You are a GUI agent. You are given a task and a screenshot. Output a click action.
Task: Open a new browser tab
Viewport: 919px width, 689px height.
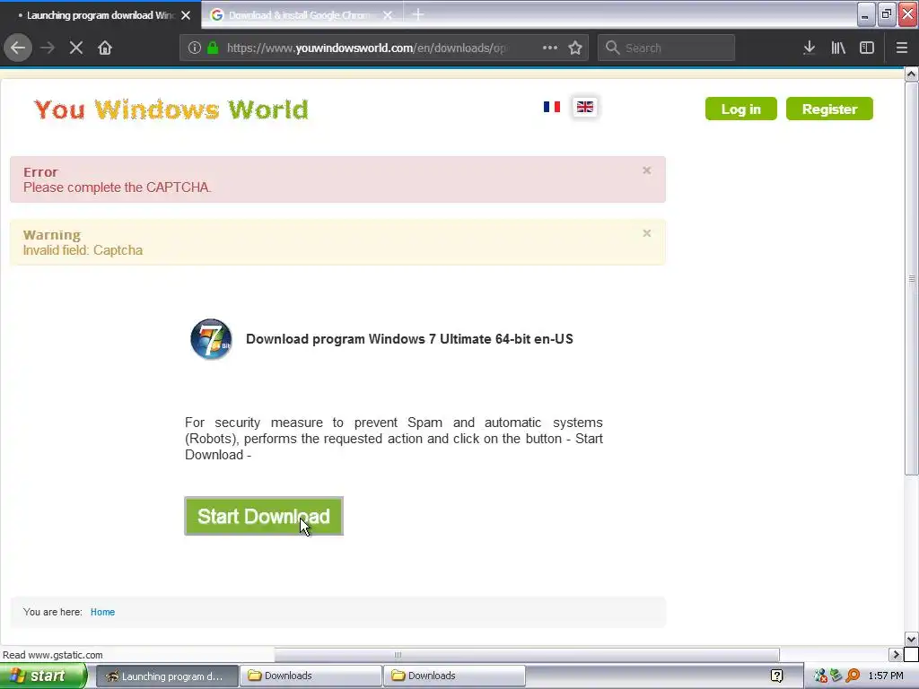point(418,14)
